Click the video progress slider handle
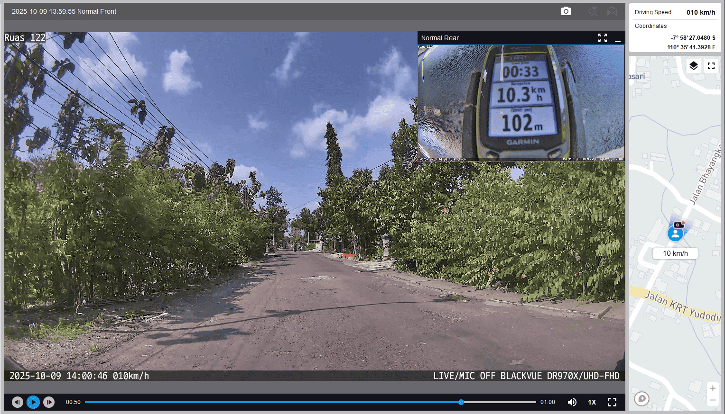This screenshot has width=725, height=414. click(x=461, y=402)
